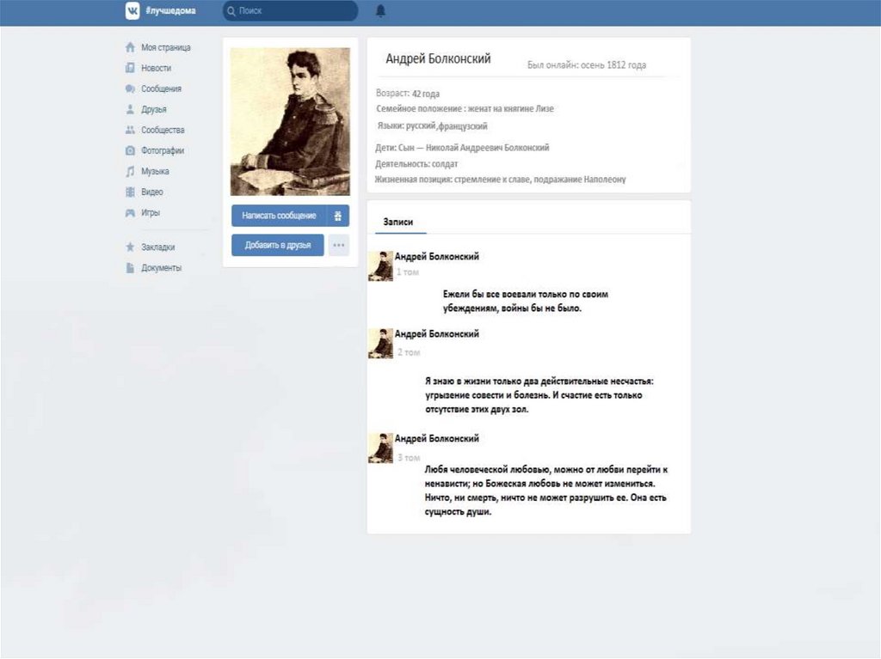This screenshot has width=881, height=659.
Task: Click the Музыка note icon
Action: click(131, 171)
